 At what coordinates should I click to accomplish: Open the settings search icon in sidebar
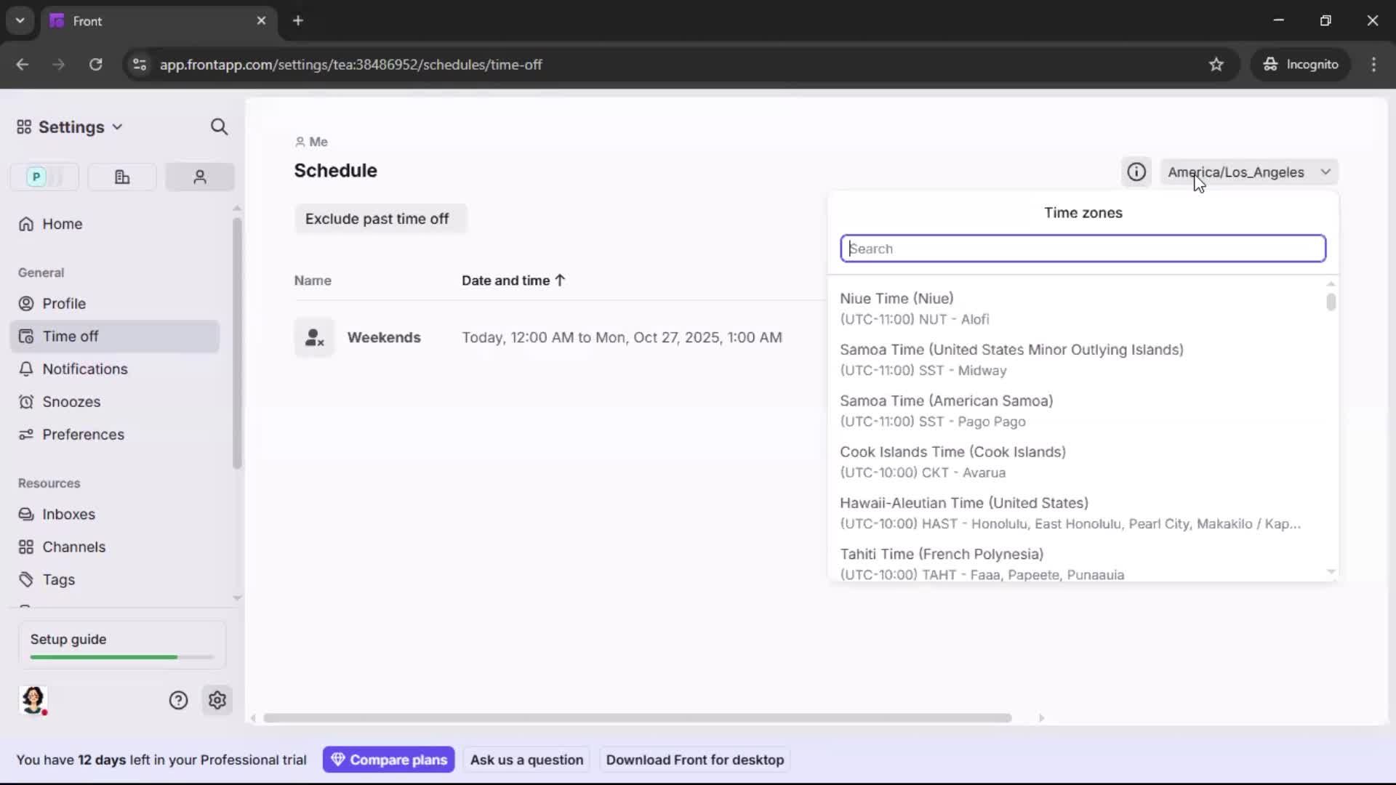[x=219, y=126]
